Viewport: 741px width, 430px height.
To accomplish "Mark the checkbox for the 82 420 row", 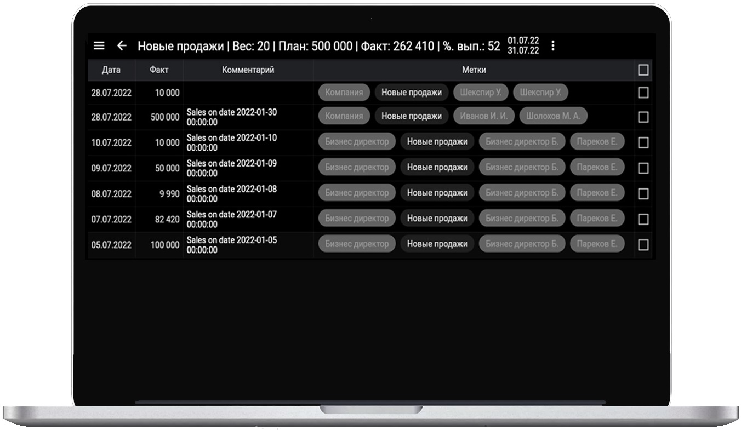I will [x=643, y=219].
